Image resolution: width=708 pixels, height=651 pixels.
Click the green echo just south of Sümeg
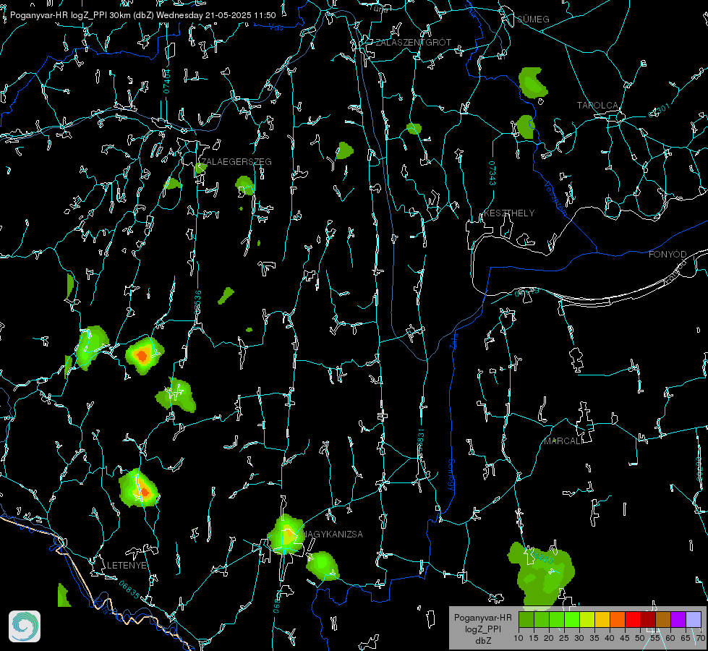pyautogui.click(x=533, y=82)
